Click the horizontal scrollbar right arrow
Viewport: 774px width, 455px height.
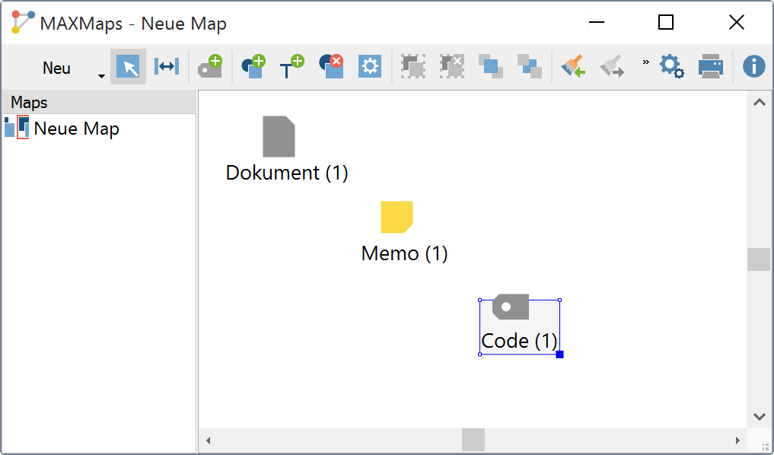pos(737,441)
